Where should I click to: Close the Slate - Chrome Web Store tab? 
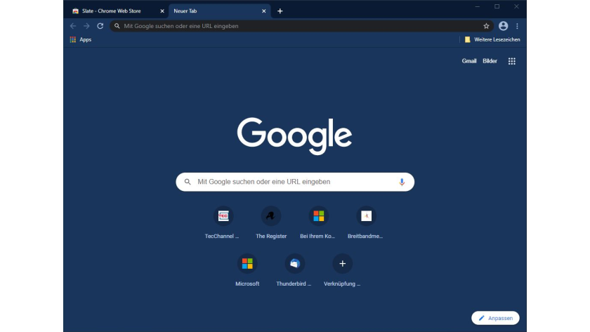tap(162, 11)
